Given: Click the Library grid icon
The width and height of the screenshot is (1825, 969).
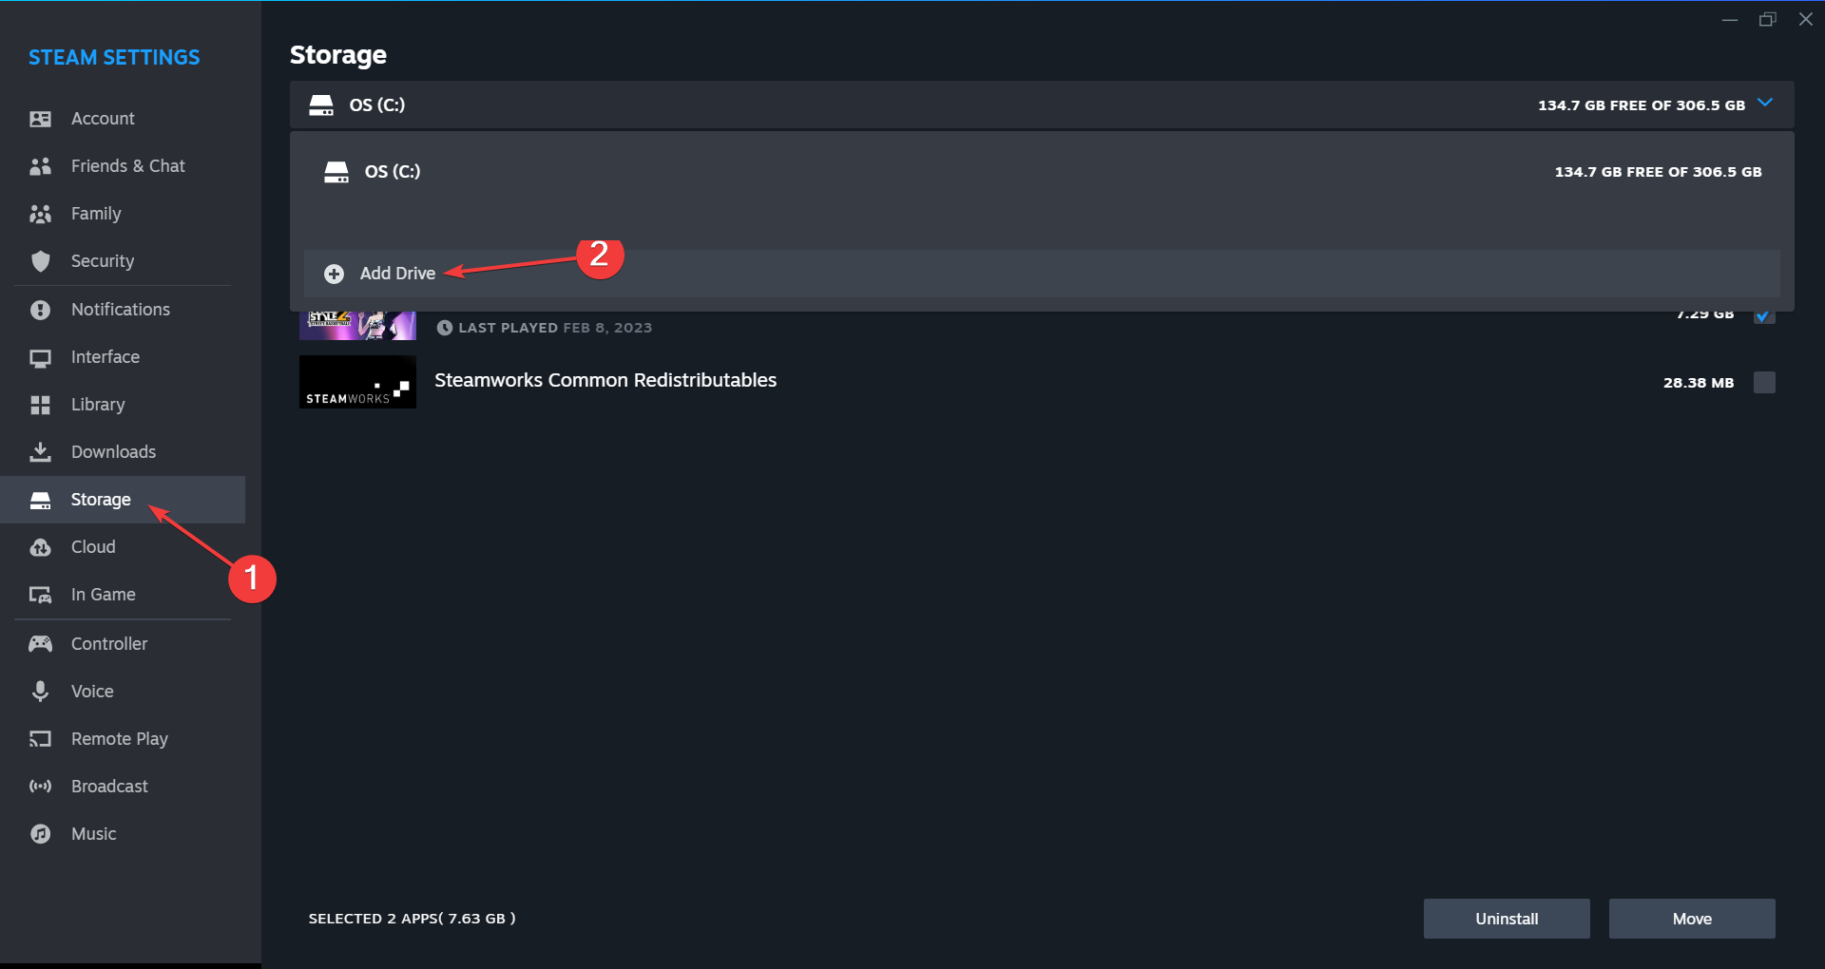Looking at the screenshot, I should 40,406.
